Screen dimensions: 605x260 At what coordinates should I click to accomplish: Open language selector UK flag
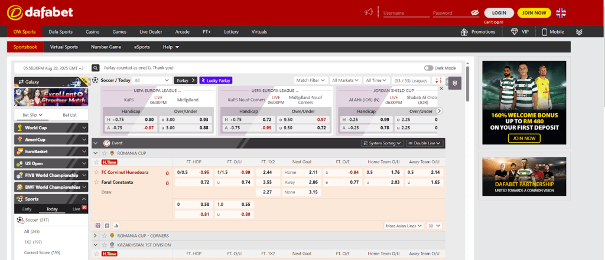(561, 13)
